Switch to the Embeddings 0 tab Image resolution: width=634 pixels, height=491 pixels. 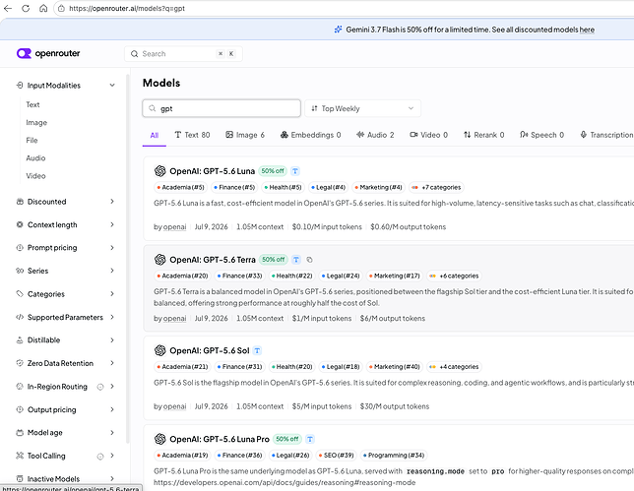(310, 135)
